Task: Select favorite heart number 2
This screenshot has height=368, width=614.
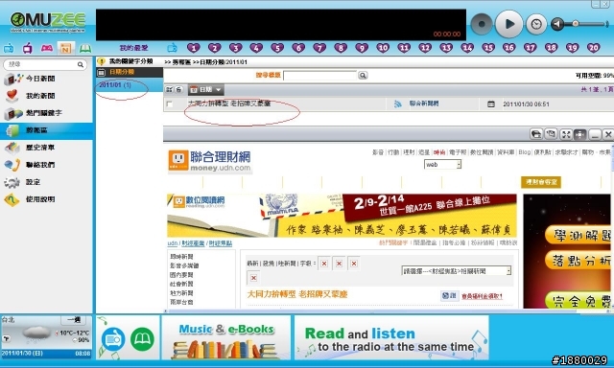Action: 214,48
